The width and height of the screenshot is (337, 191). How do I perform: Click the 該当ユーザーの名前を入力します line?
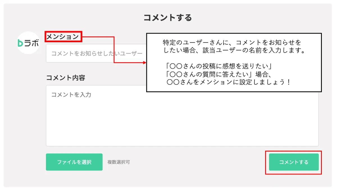(x=234, y=51)
